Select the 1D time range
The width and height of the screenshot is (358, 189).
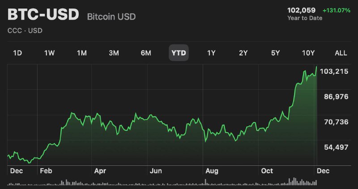(x=17, y=53)
